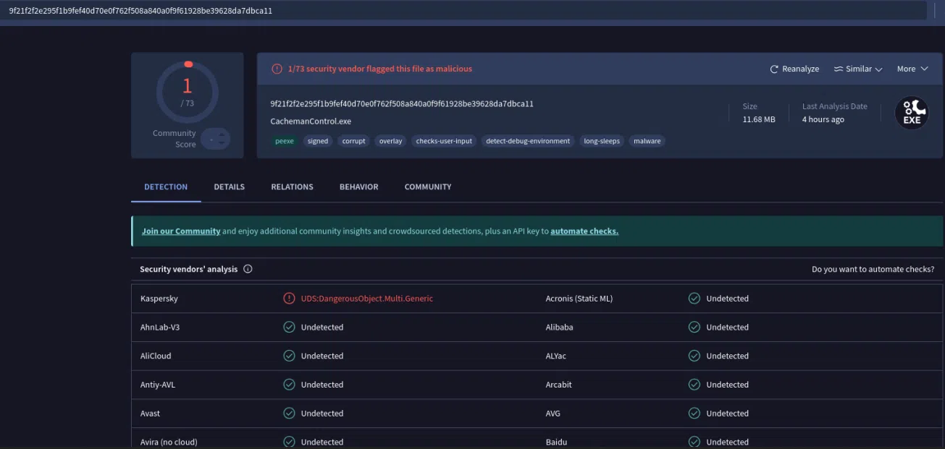Click Kaspersky's red detection alert icon
Viewport: 945px width, 449px height.
click(289, 299)
